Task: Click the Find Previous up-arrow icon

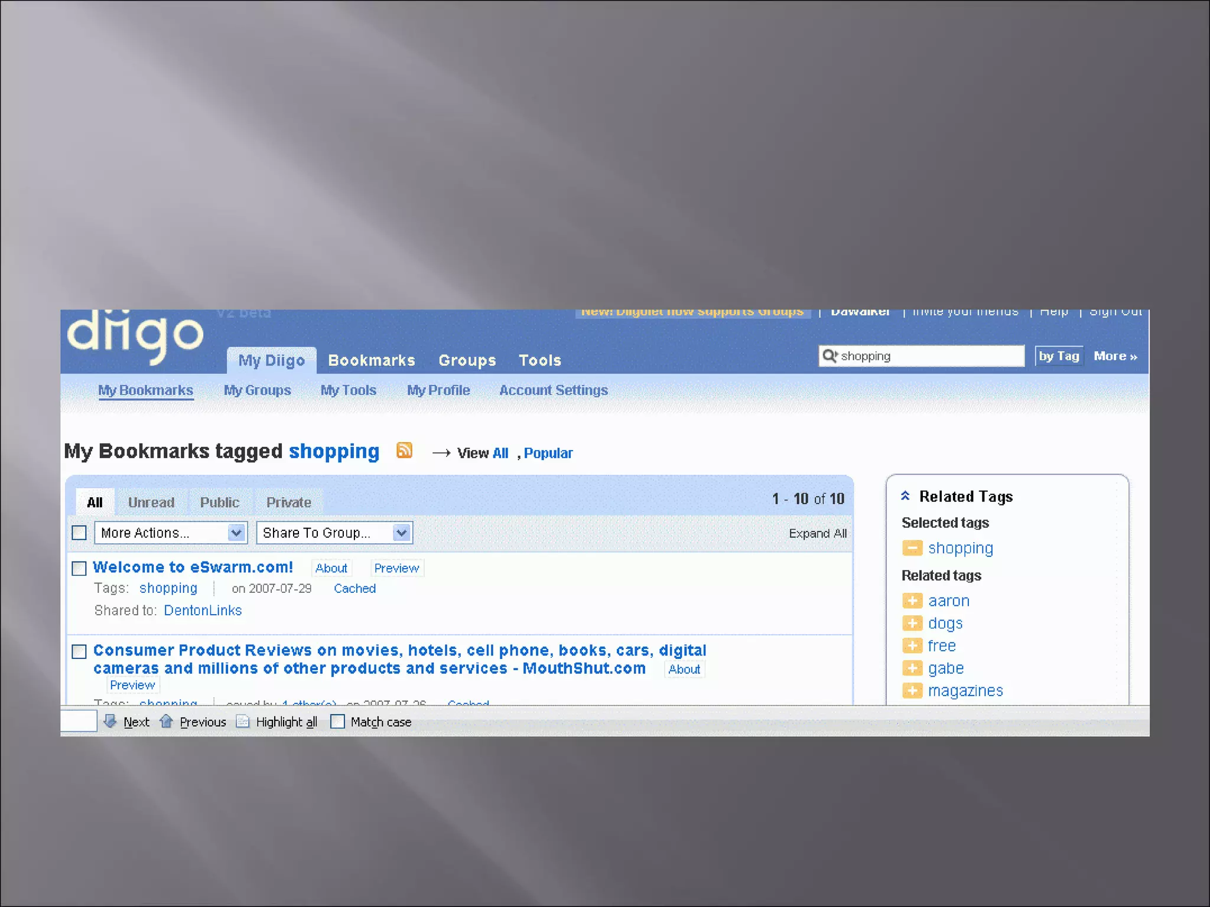Action: point(166,721)
